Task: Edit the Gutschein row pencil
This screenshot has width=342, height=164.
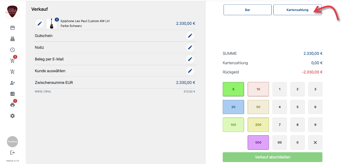Action: [x=190, y=36]
